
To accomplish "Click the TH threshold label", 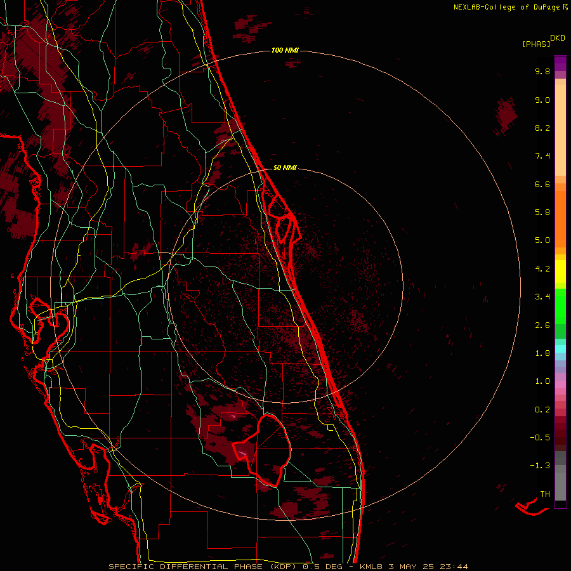I will (x=545, y=494).
